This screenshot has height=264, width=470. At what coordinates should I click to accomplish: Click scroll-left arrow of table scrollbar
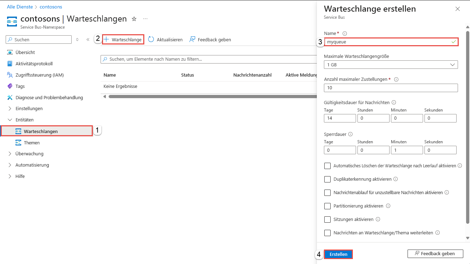pyautogui.click(x=104, y=96)
